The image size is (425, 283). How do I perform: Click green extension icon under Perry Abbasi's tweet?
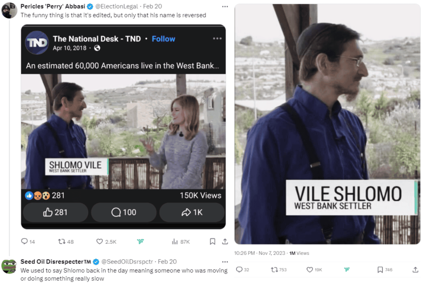pos(140,242)
